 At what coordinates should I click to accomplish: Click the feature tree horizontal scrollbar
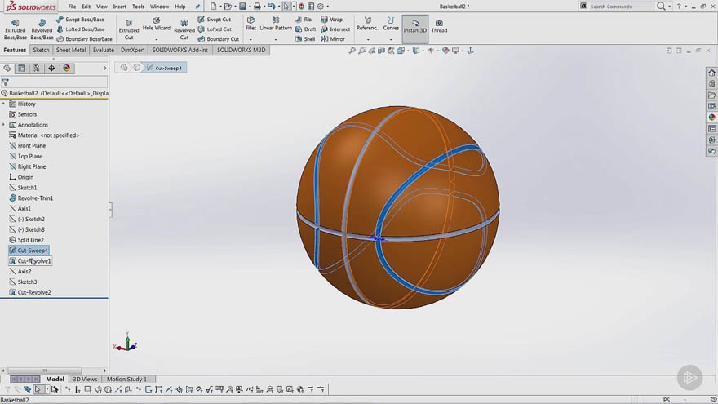[44, 371]
